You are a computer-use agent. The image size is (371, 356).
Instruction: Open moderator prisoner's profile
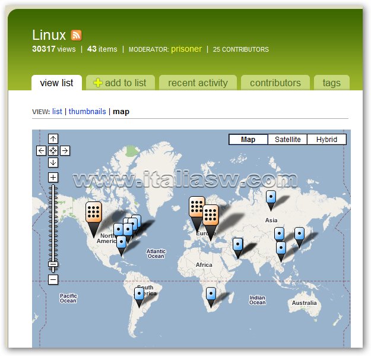186,49
